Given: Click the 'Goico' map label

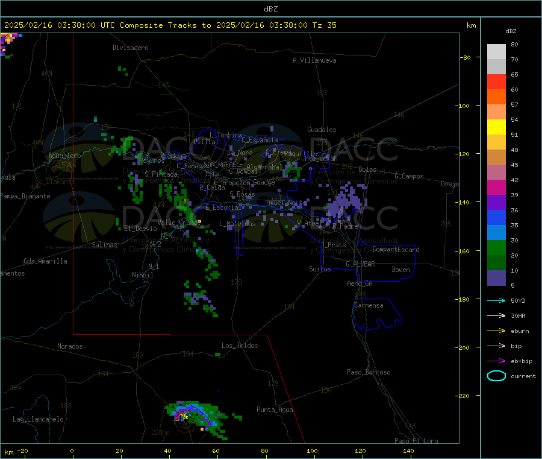Looking at the screenshot, I should coord(367,169).
